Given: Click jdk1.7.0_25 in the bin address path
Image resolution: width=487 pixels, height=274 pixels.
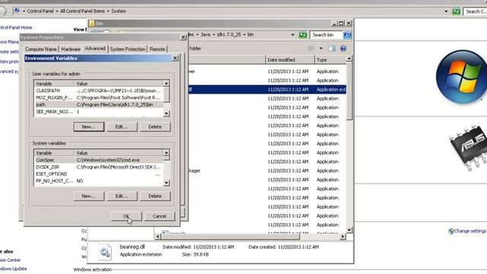Looking at the screenshot, I should (x=229, y=34).
